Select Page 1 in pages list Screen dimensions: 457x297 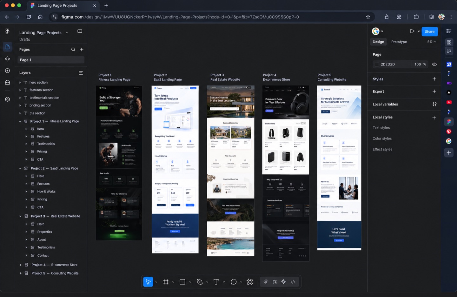[51, 60]
